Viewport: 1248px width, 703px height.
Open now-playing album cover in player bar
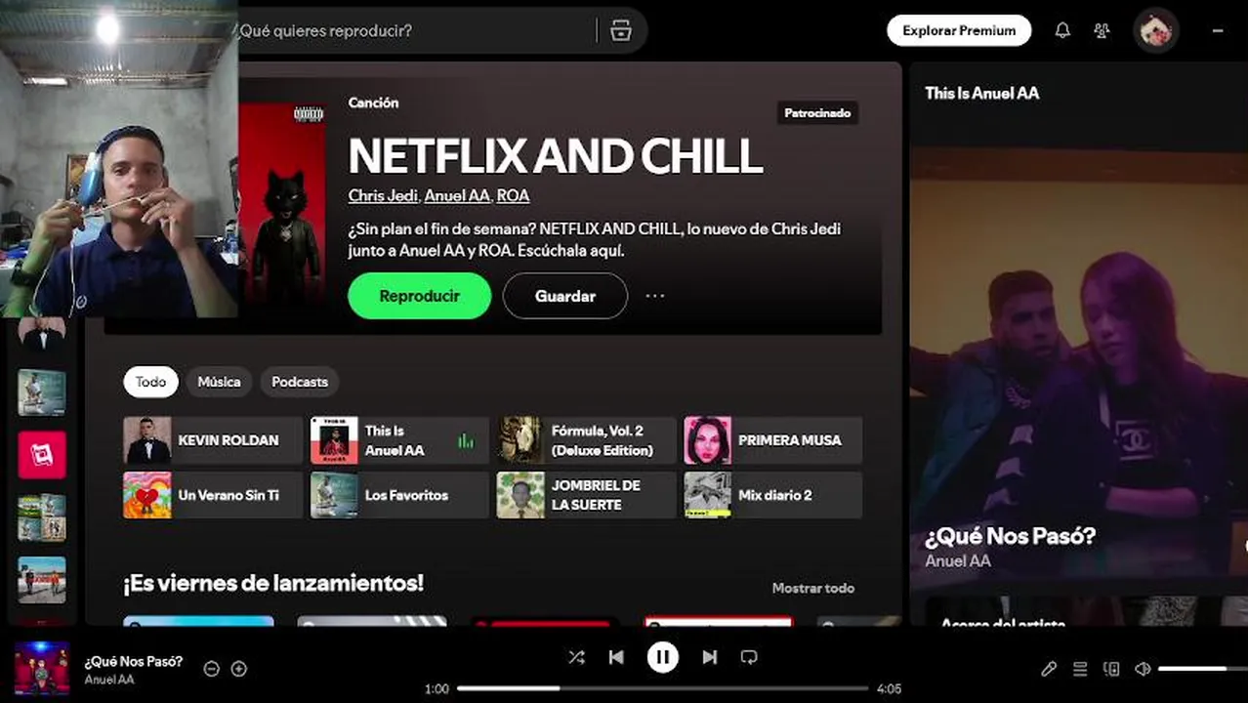click(x=42, y=669)
